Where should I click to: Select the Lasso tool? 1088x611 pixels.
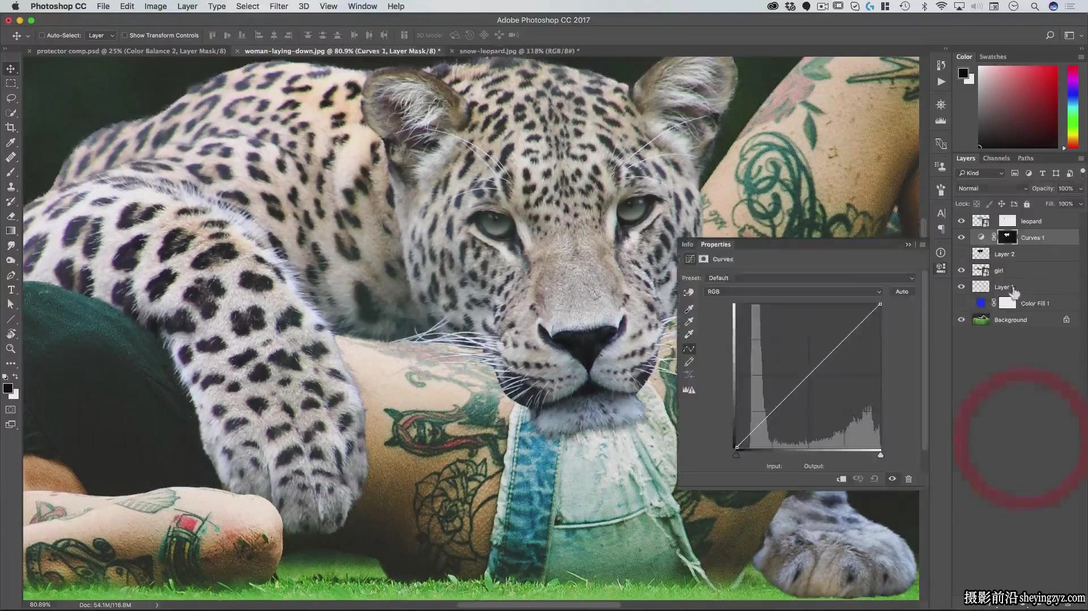[11, 98]
